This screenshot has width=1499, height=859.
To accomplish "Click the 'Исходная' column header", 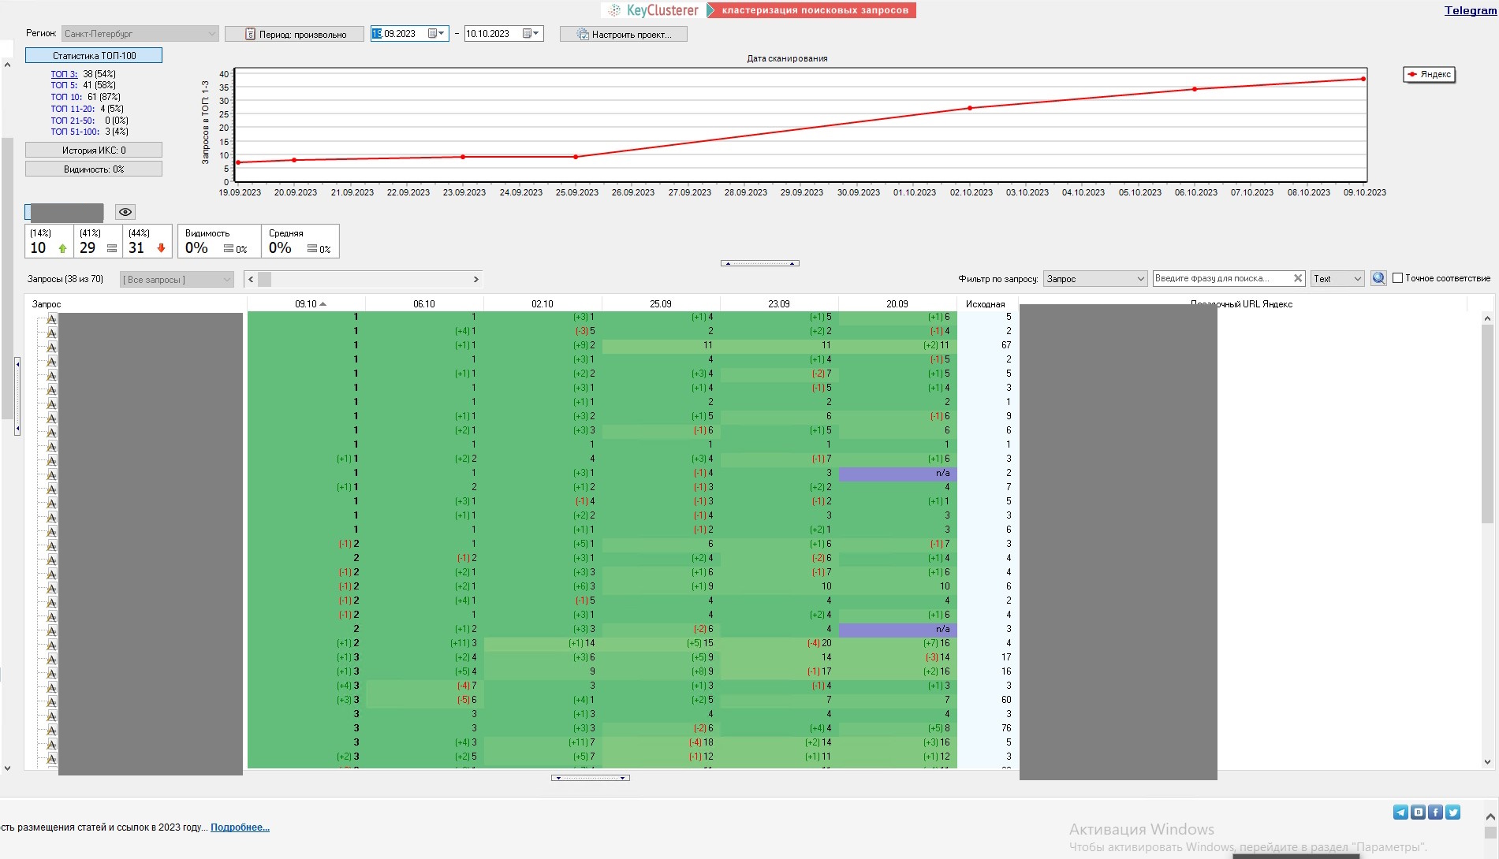I will 985,303.
